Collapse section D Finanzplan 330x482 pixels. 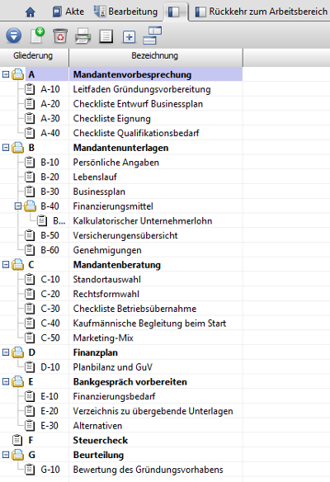(x=6, y=352)
